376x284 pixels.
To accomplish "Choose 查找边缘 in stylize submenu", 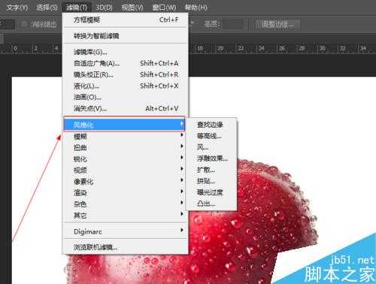I will [x=211, y=125].
